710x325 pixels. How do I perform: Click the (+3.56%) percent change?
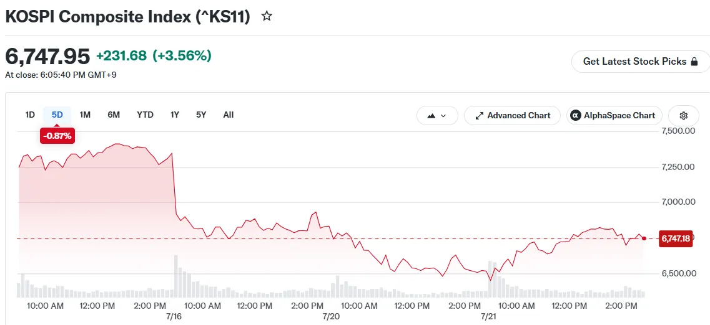coord(182,56)
